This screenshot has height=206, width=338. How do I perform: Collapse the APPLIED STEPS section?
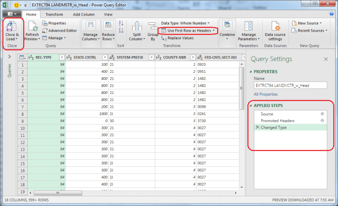click(251, 106)
